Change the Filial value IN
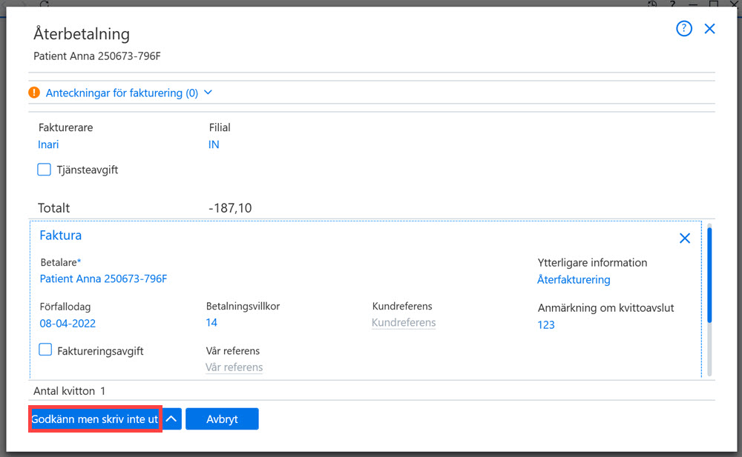 (214, 144)
